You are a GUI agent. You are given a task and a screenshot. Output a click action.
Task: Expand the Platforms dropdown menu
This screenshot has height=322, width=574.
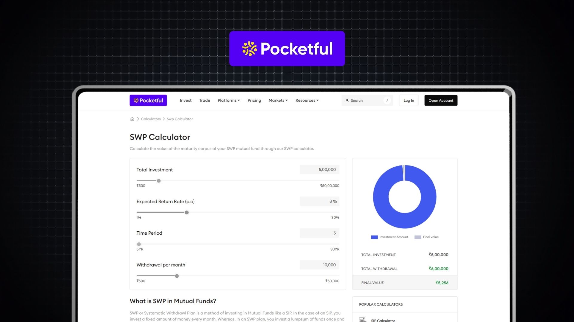coord(228,100)
